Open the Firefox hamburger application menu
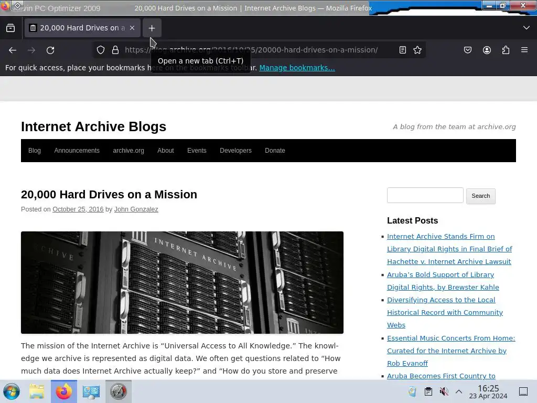537x403 pixels. pyautogui.click(x=524, y=50)
